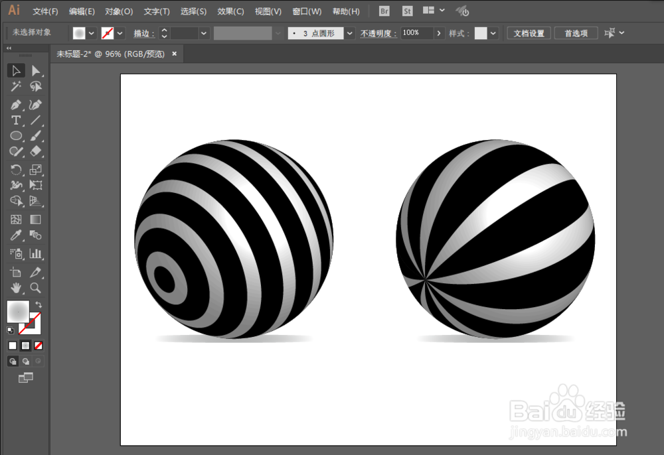664x455 pixels.
Task: Click the 首选项 button
Action: click(576, 33)
